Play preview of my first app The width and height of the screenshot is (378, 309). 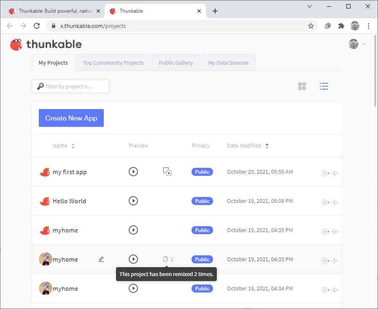pyautogui.click(x=133, y=172)
